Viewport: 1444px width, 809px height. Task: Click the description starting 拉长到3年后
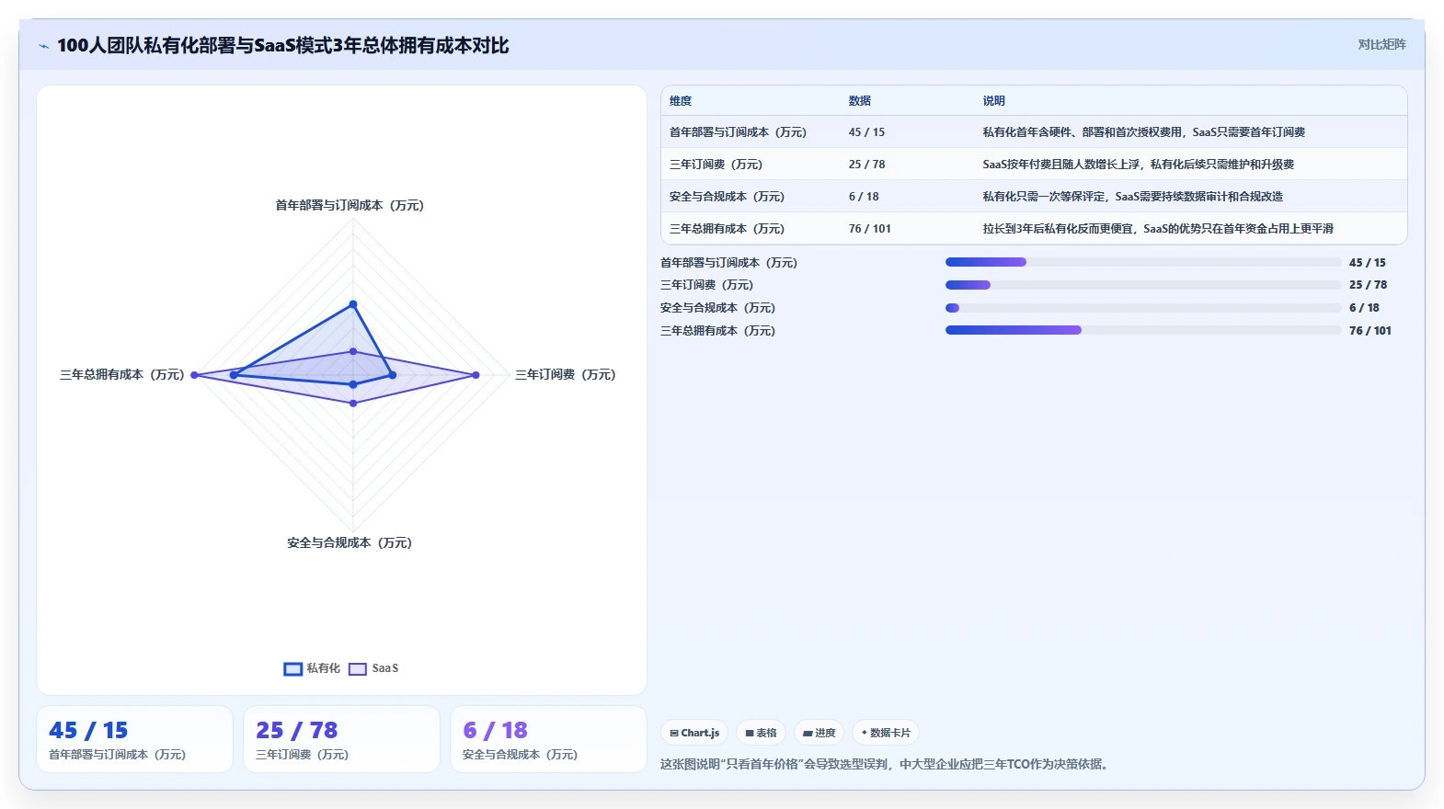click(1158, 229)
